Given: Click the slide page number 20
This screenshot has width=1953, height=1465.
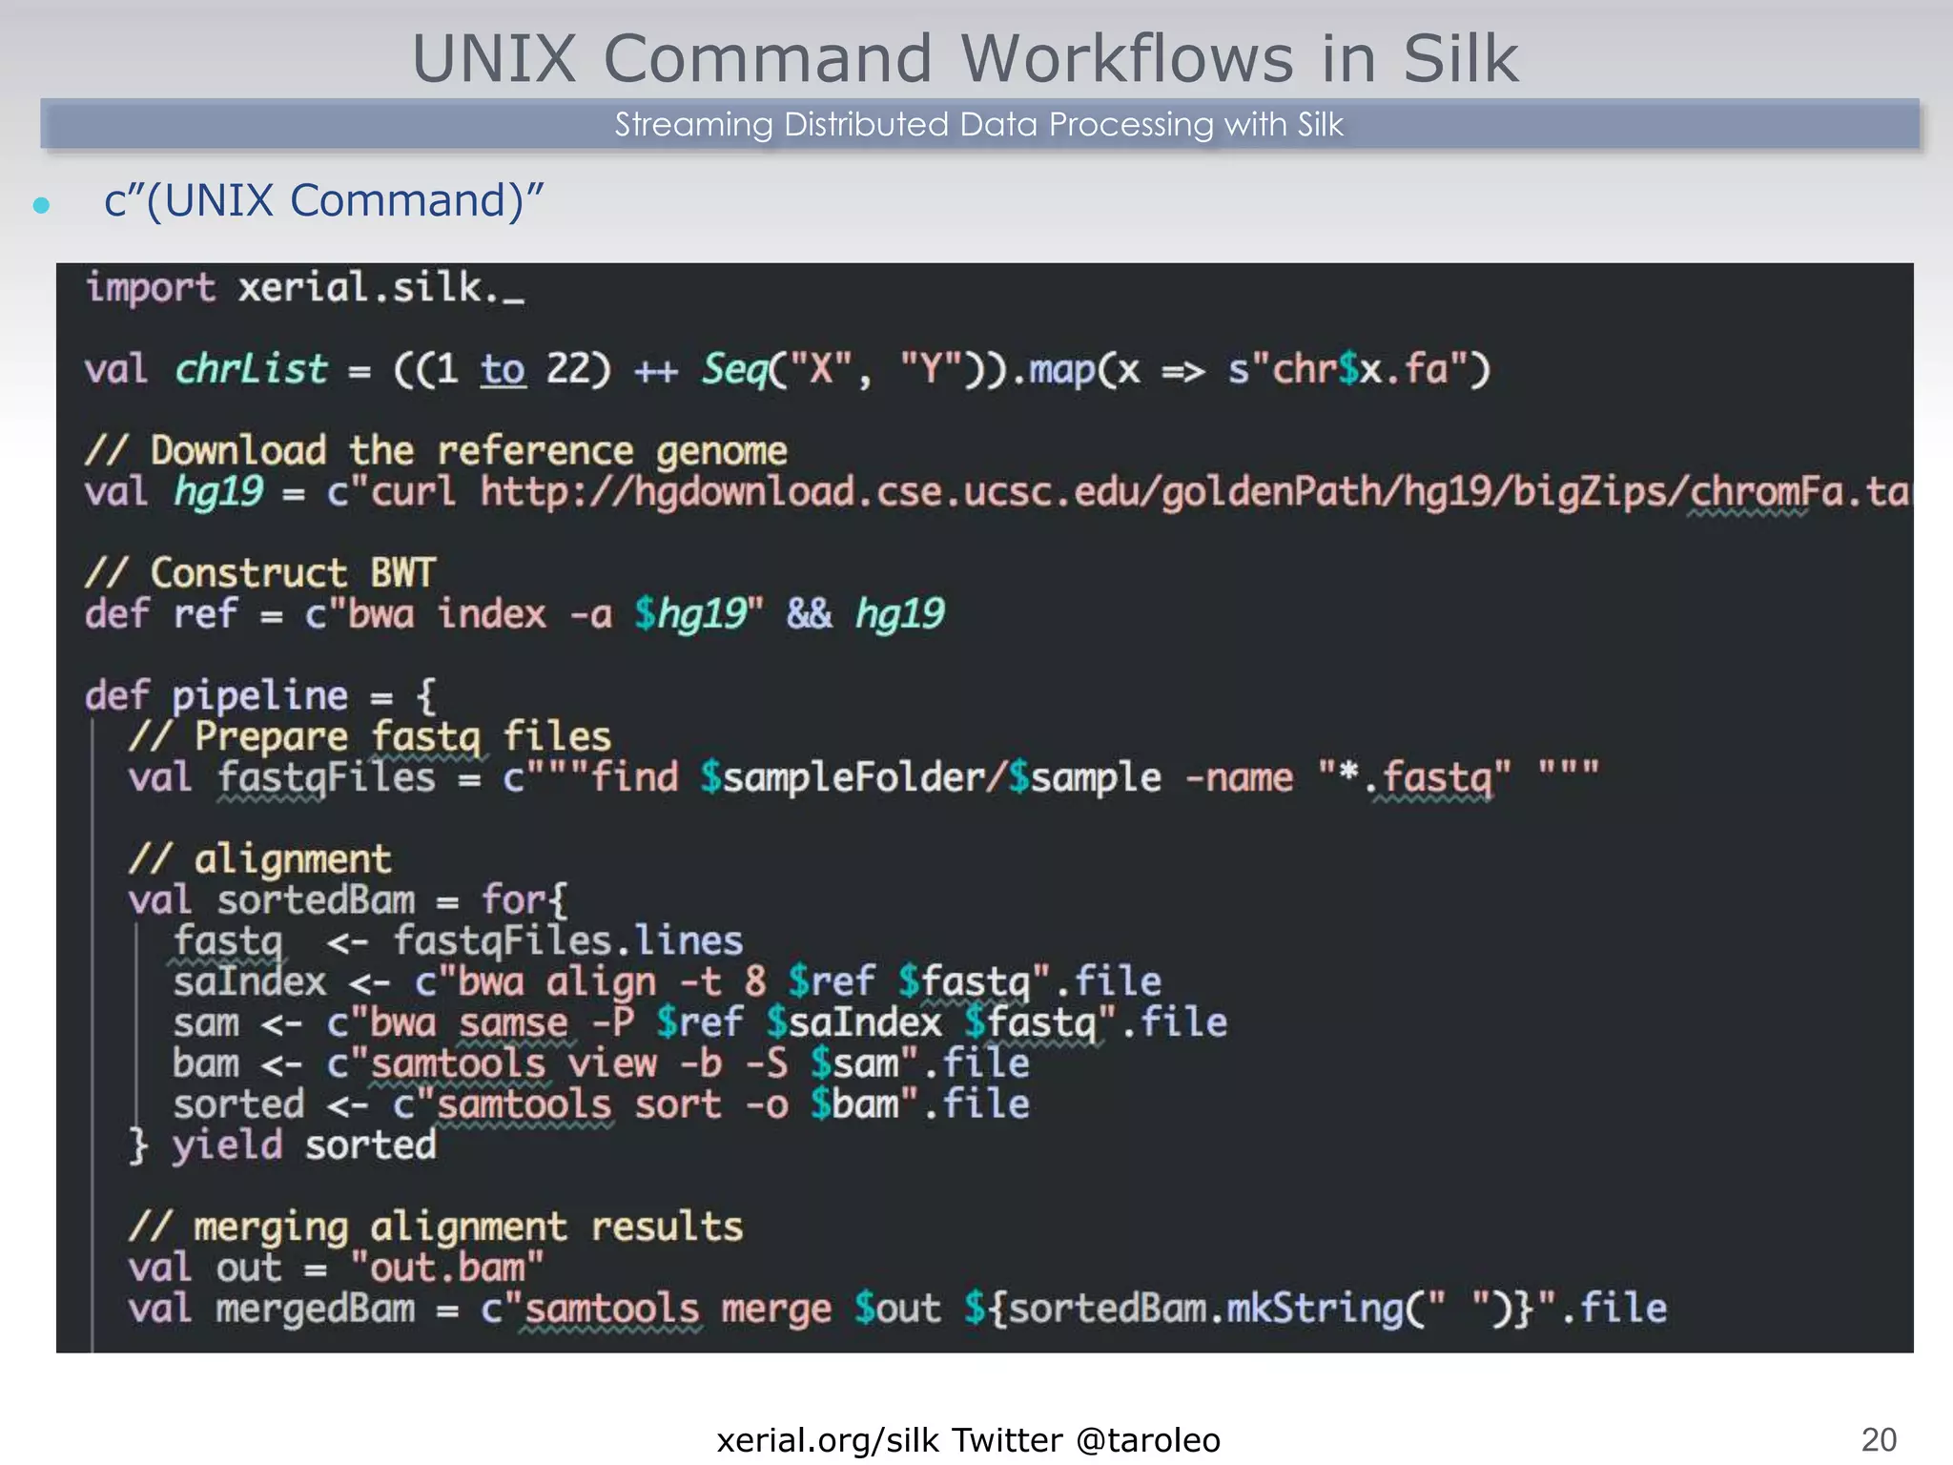Looking at the screenshot, I should click(1879, 1439).
